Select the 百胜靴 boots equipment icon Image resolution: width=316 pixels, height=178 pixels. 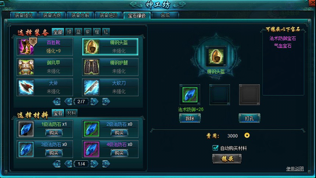(x=26, y=47)
